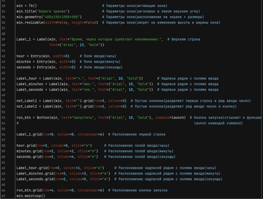This screenshot has height=199, width=263.
Task: Click the string "мин." on line 47
Action: [x=88, y=84]
